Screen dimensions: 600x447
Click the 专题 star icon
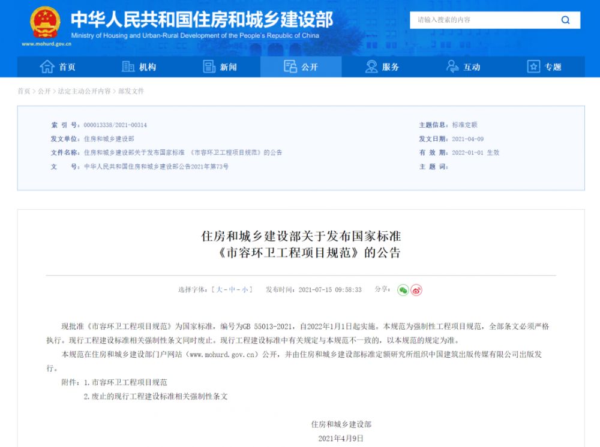[x=533, y=67]
